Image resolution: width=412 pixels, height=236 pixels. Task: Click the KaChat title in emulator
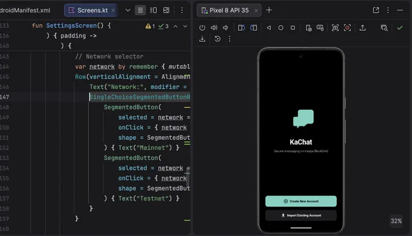coord(301,142)
